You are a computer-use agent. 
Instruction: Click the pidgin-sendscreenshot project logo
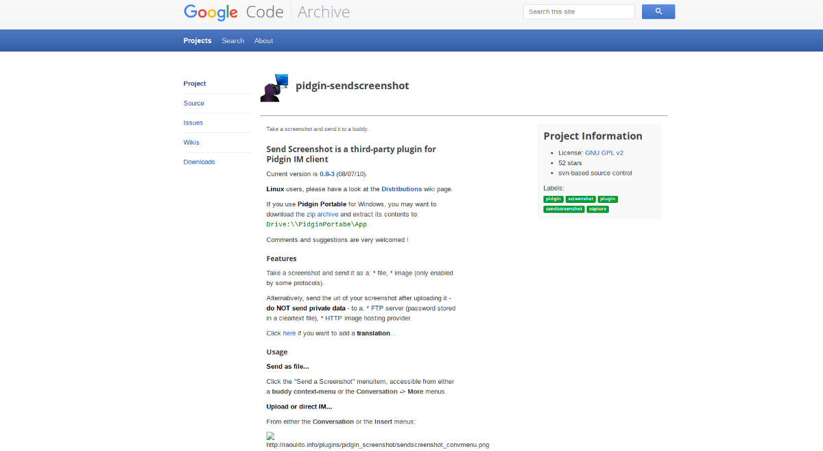point(274,87)
